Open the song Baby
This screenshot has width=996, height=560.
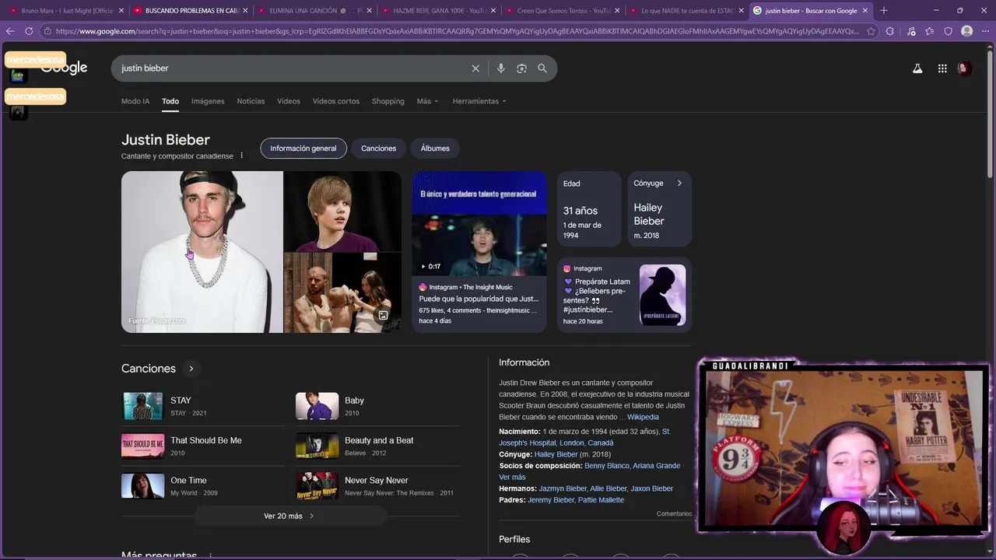[377, 406]
